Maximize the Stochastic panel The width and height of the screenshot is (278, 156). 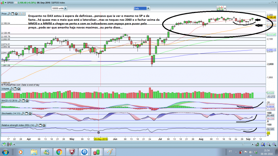coord(27,113)
